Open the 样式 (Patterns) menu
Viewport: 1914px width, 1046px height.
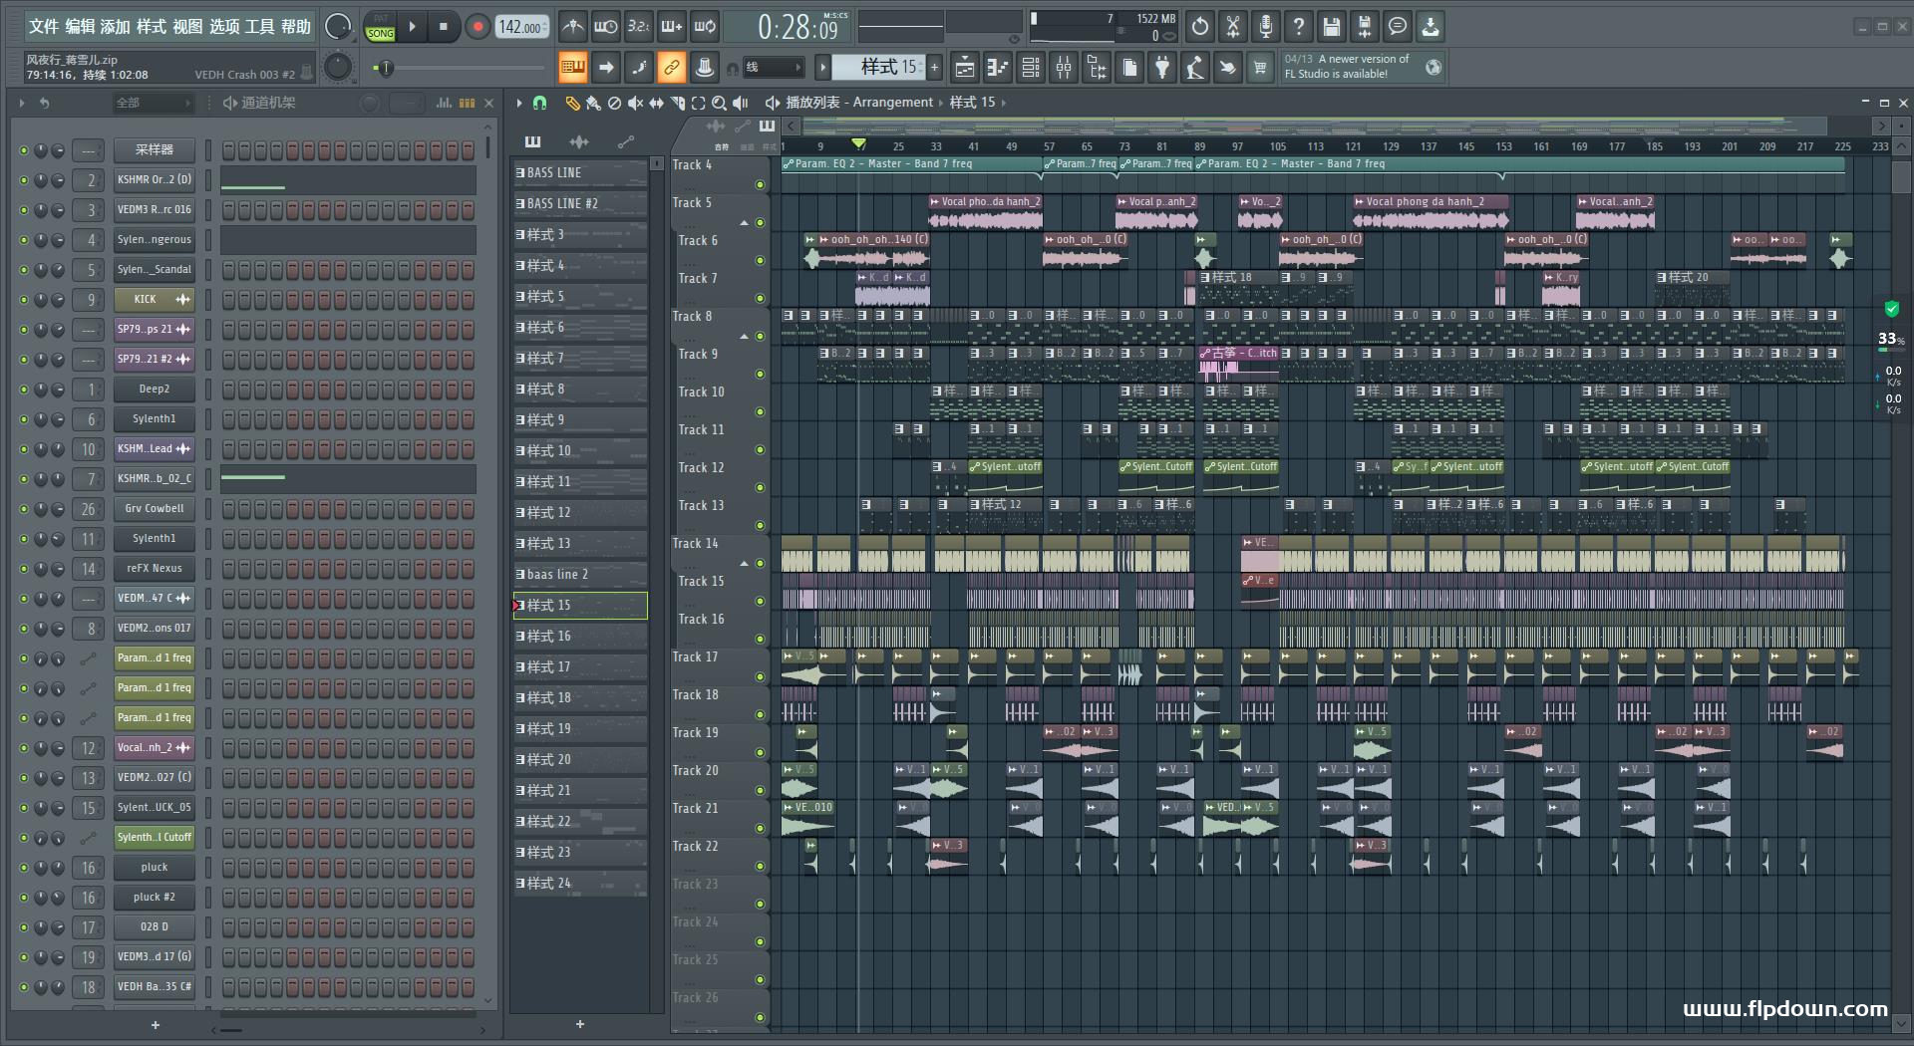click(152, 27)
